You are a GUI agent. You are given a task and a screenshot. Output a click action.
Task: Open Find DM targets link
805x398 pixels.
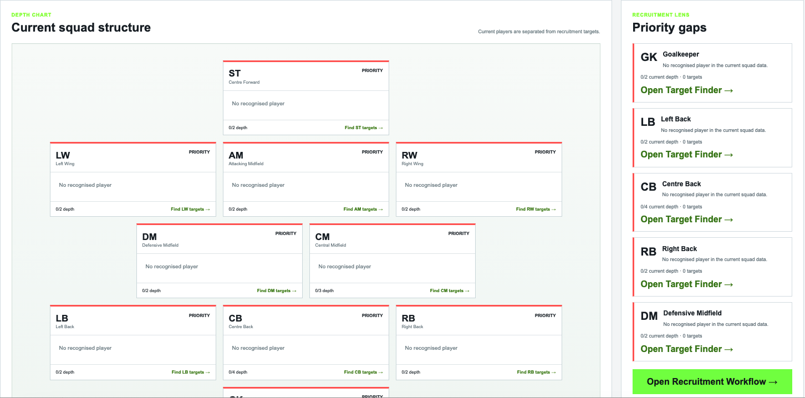tap(277, 290)
